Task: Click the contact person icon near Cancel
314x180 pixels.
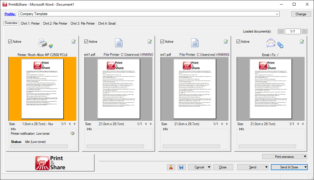Action: point(171,167)
